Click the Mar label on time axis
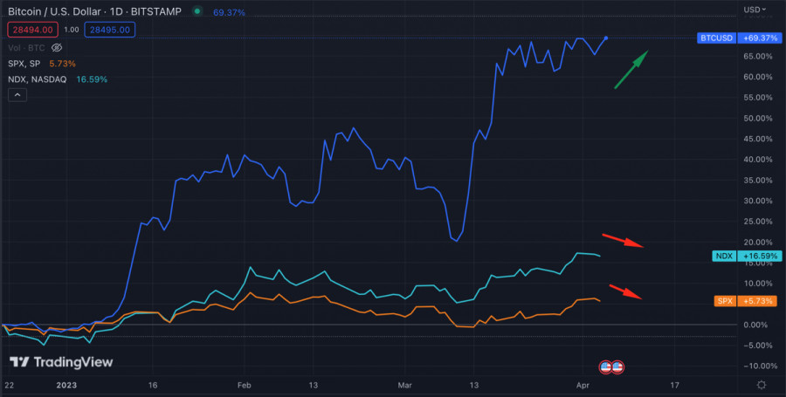The image size is (786, 397). tap(404, 385)
